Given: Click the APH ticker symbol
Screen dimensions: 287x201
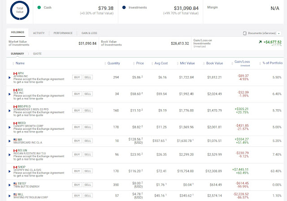Looking at the screenshot, I should click(21, 73).
